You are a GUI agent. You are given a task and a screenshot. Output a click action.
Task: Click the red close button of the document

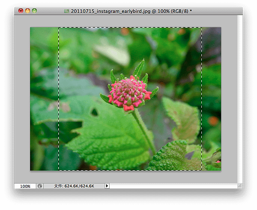[21, 11]
